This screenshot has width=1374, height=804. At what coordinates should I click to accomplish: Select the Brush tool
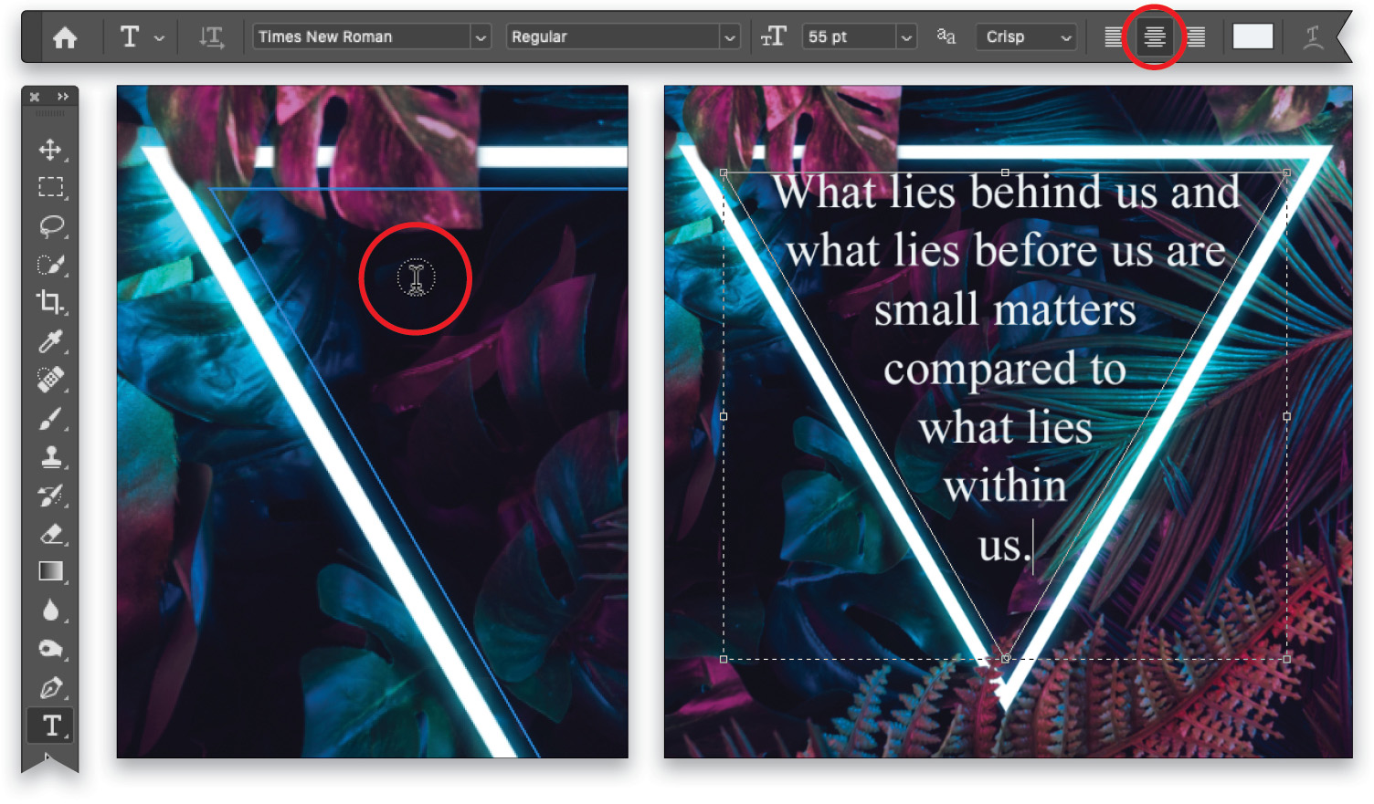pyautogui.click(x=52, y=417)
